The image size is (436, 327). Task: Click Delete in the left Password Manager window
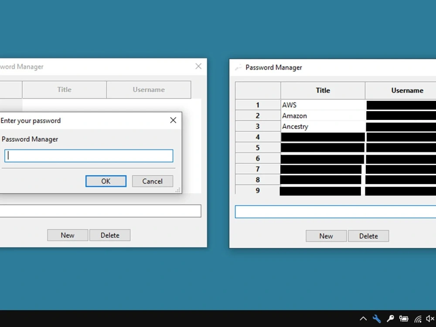click(110, 235)
